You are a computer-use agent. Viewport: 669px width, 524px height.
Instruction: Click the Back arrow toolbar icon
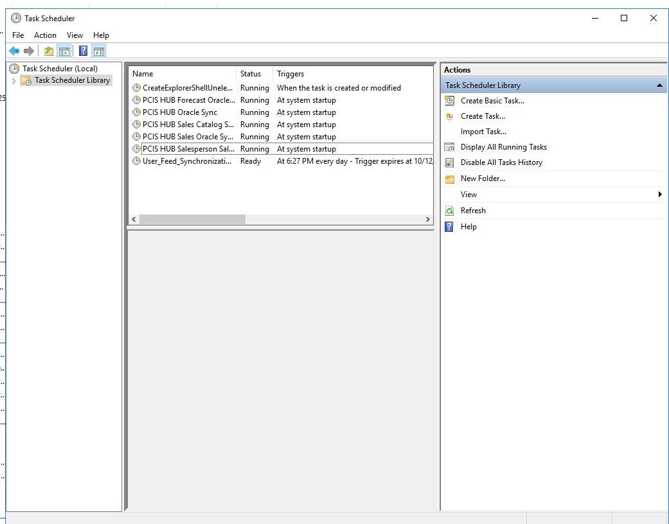14,51
